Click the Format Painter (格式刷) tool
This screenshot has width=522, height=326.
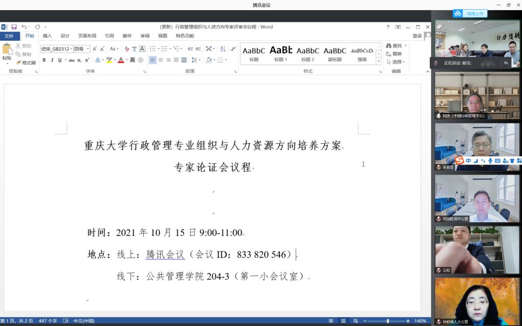coord(25,63)
